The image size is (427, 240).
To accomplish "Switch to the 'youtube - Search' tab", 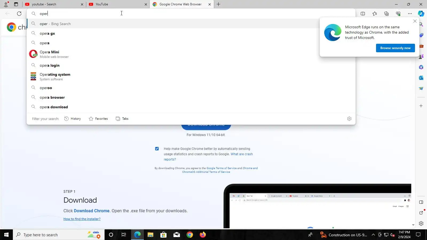I will pyautogui.click(x=54, y=4).
